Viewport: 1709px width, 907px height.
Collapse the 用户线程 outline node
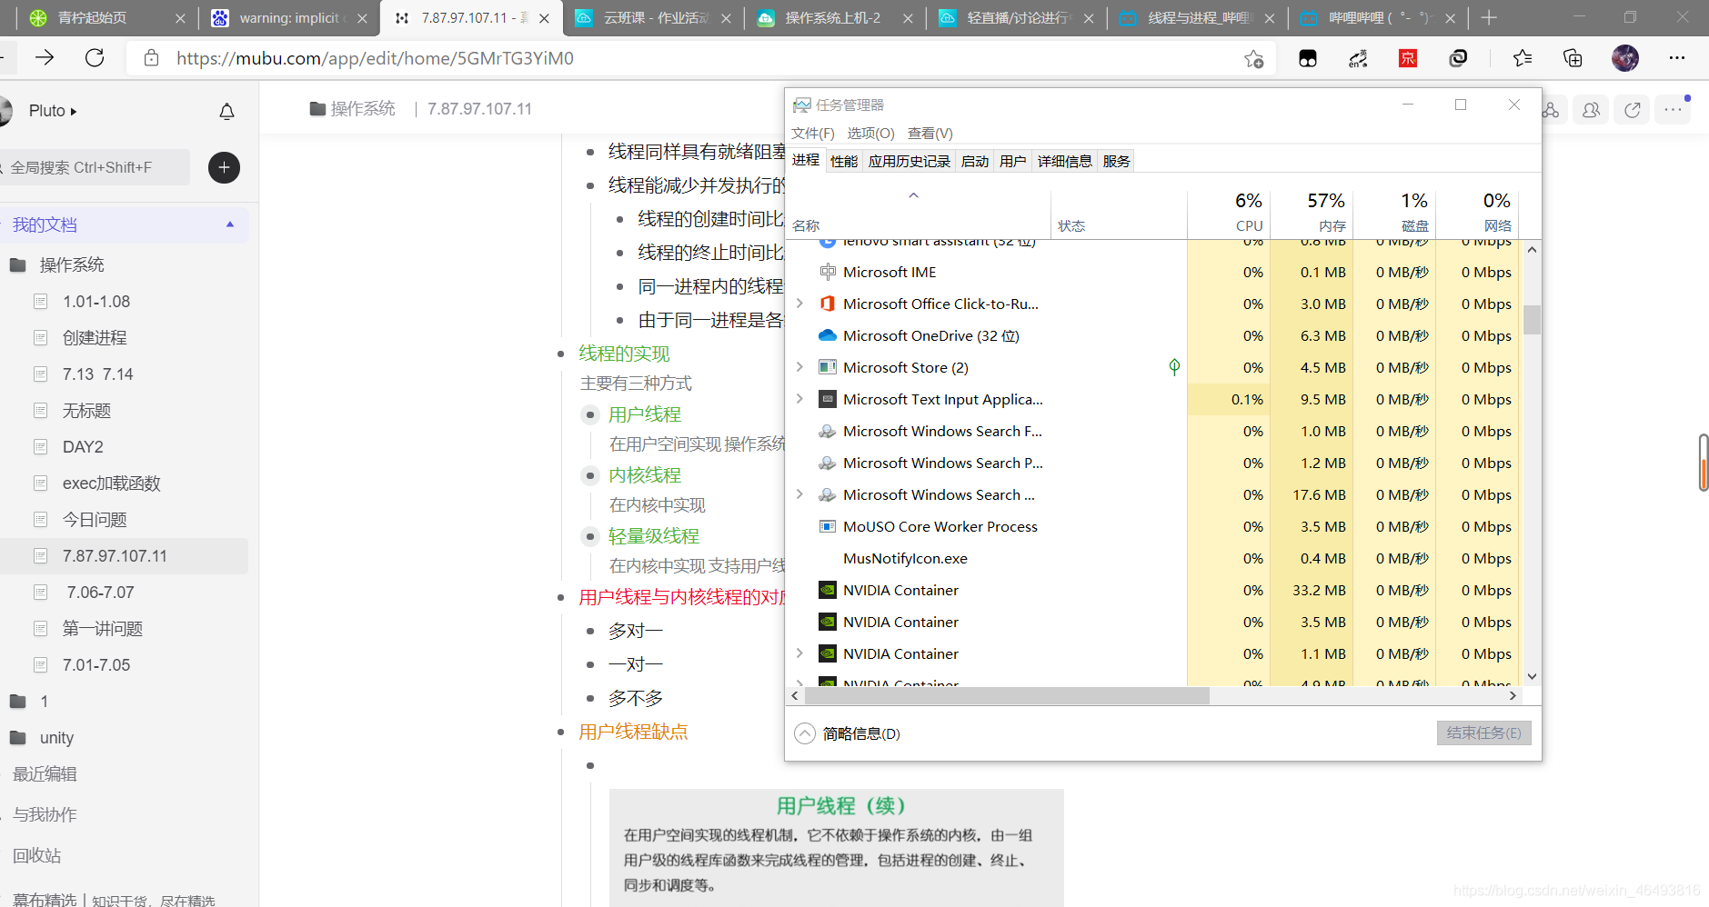(590, 414)
